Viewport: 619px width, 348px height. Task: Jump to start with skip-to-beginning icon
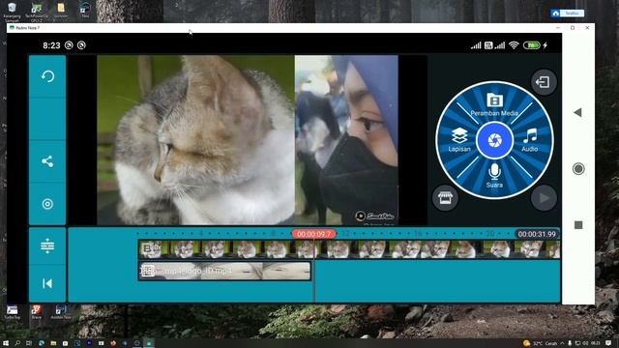pyautogui.click(x=47, y=283)
